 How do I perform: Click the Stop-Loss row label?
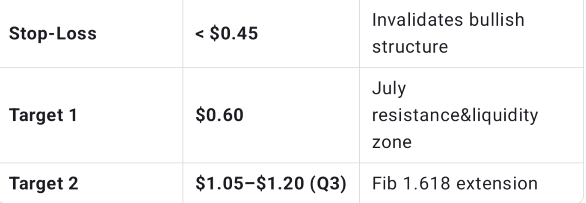coord(53,33)
